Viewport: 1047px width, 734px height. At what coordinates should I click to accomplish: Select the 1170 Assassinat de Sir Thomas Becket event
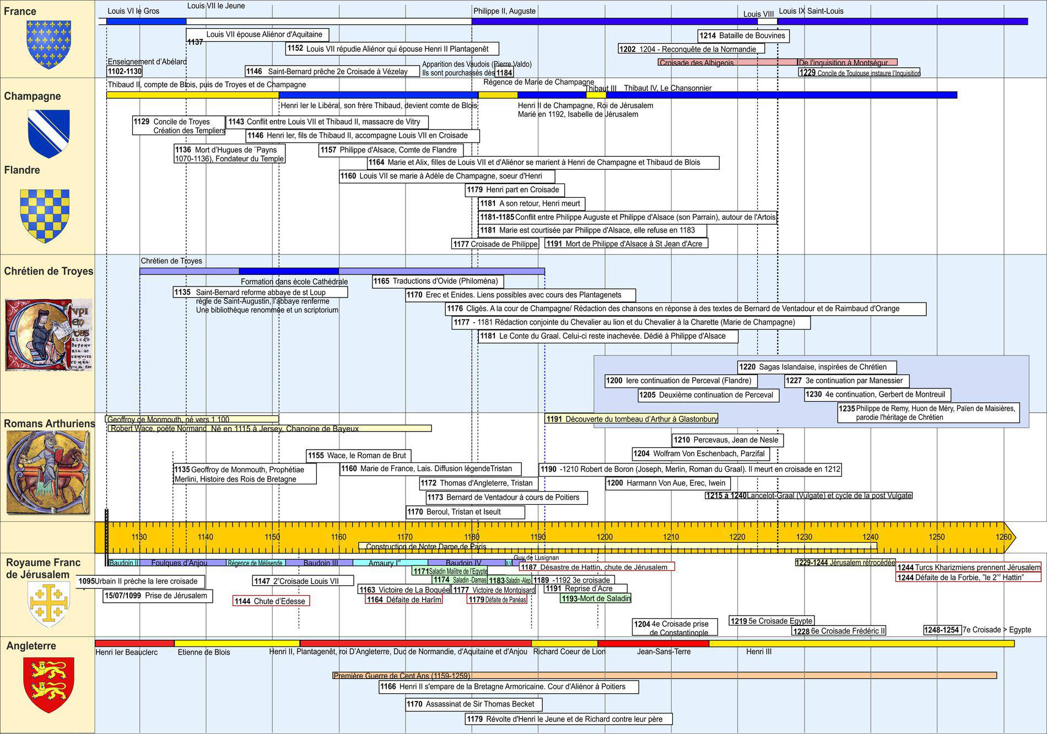pos(474,704)
